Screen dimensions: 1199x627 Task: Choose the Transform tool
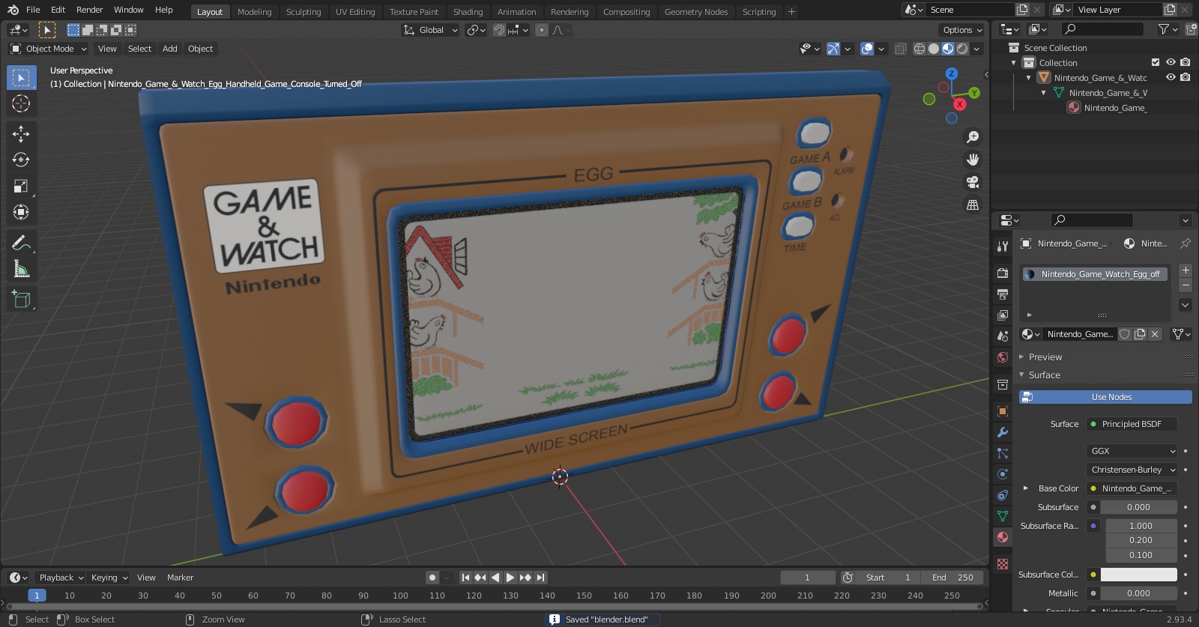[x=21, y=213]
